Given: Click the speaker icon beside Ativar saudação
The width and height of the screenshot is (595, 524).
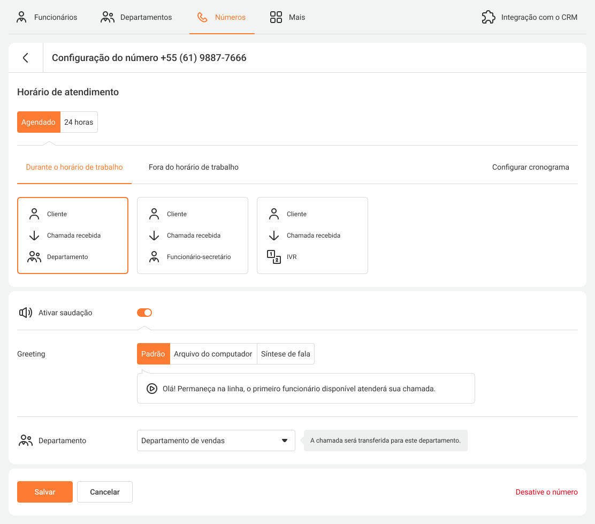Looking at the screenshot, I should point(25,313).
